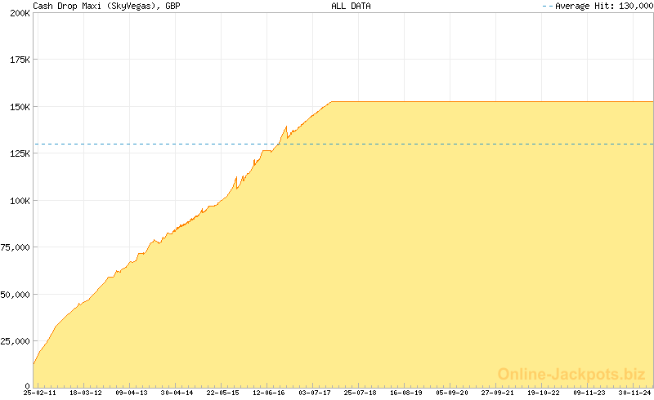The width and height of the screenshot is (654, 400).
Task: Select the 25-02-11 date on x-axis
Action: [40, 393]
